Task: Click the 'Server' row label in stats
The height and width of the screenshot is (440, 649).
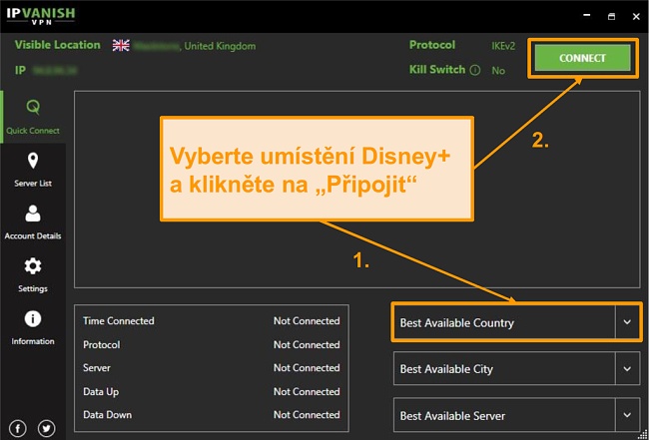Action: 97,368
